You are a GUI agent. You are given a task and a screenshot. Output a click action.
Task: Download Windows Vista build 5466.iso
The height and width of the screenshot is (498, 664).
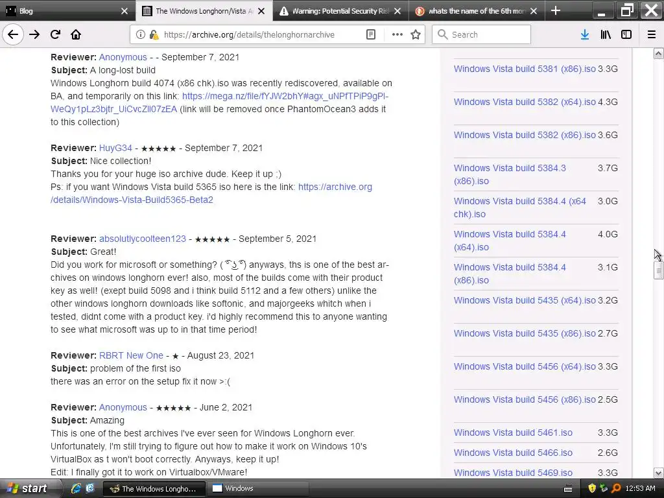[x=514, y=453]
